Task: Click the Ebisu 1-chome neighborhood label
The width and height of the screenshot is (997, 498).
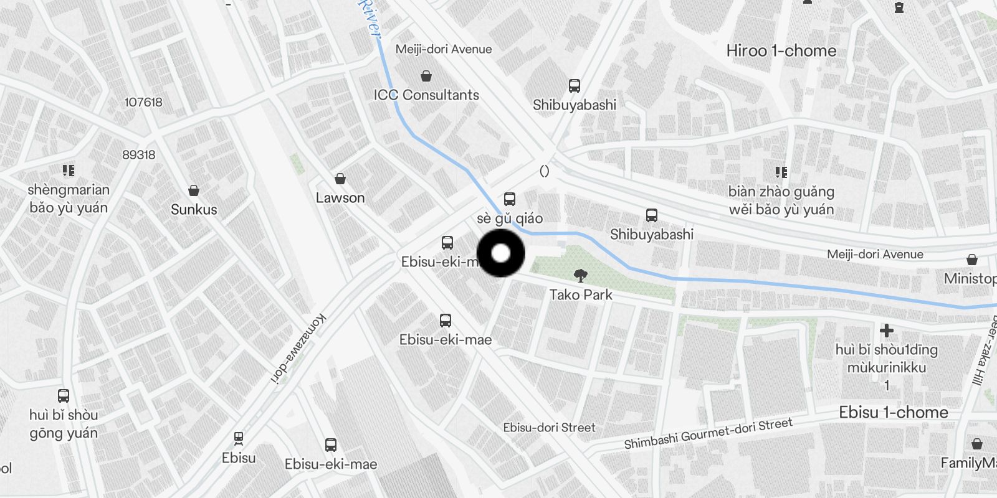Action: [x=894, y=412]
